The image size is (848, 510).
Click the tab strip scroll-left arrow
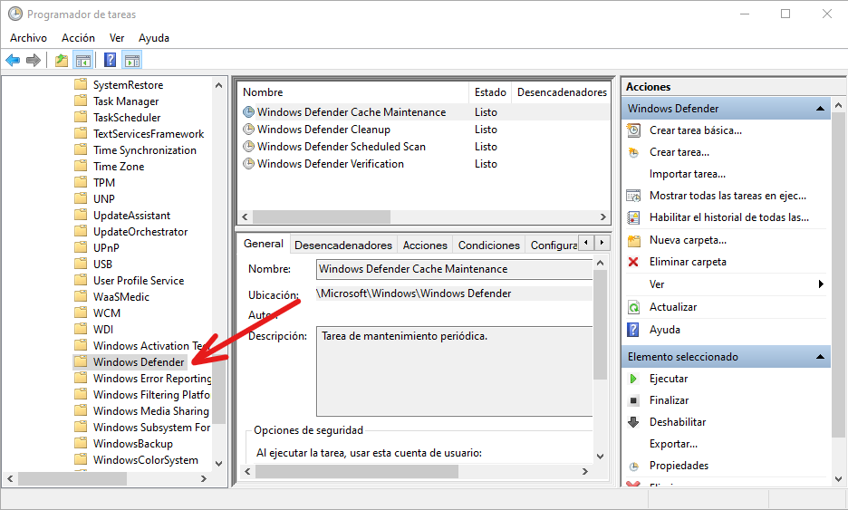pyautogui.click(x=586, y=243)
